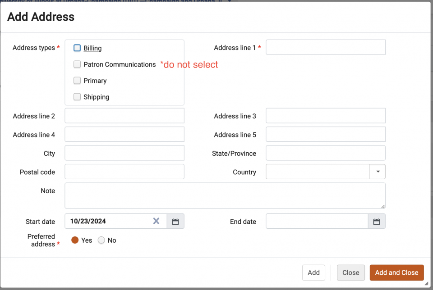The image size is (433, 290).
Task: Click the Add and Close button
Action: (x=396, y=272)
